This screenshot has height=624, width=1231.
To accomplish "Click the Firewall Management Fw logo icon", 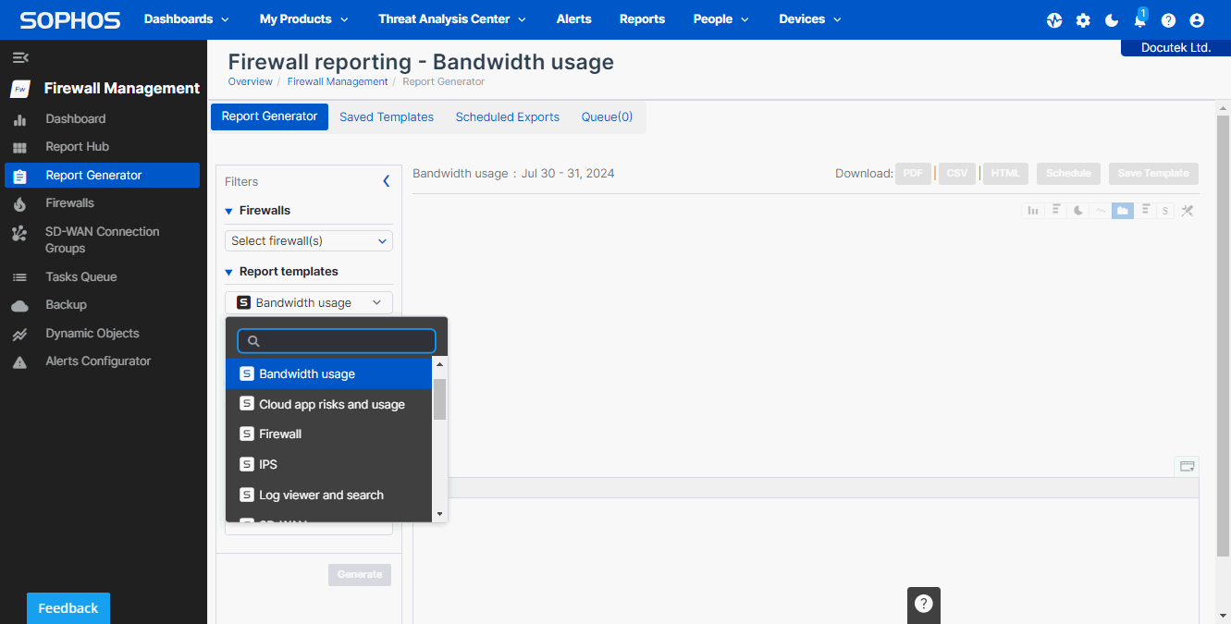I will pos(20,89).
